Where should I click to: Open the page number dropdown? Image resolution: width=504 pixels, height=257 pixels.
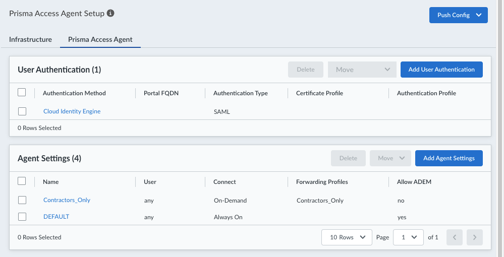tap(408, 237)
